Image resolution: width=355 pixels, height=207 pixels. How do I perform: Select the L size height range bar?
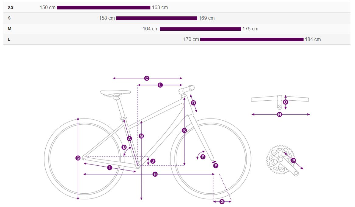point(252,40)
